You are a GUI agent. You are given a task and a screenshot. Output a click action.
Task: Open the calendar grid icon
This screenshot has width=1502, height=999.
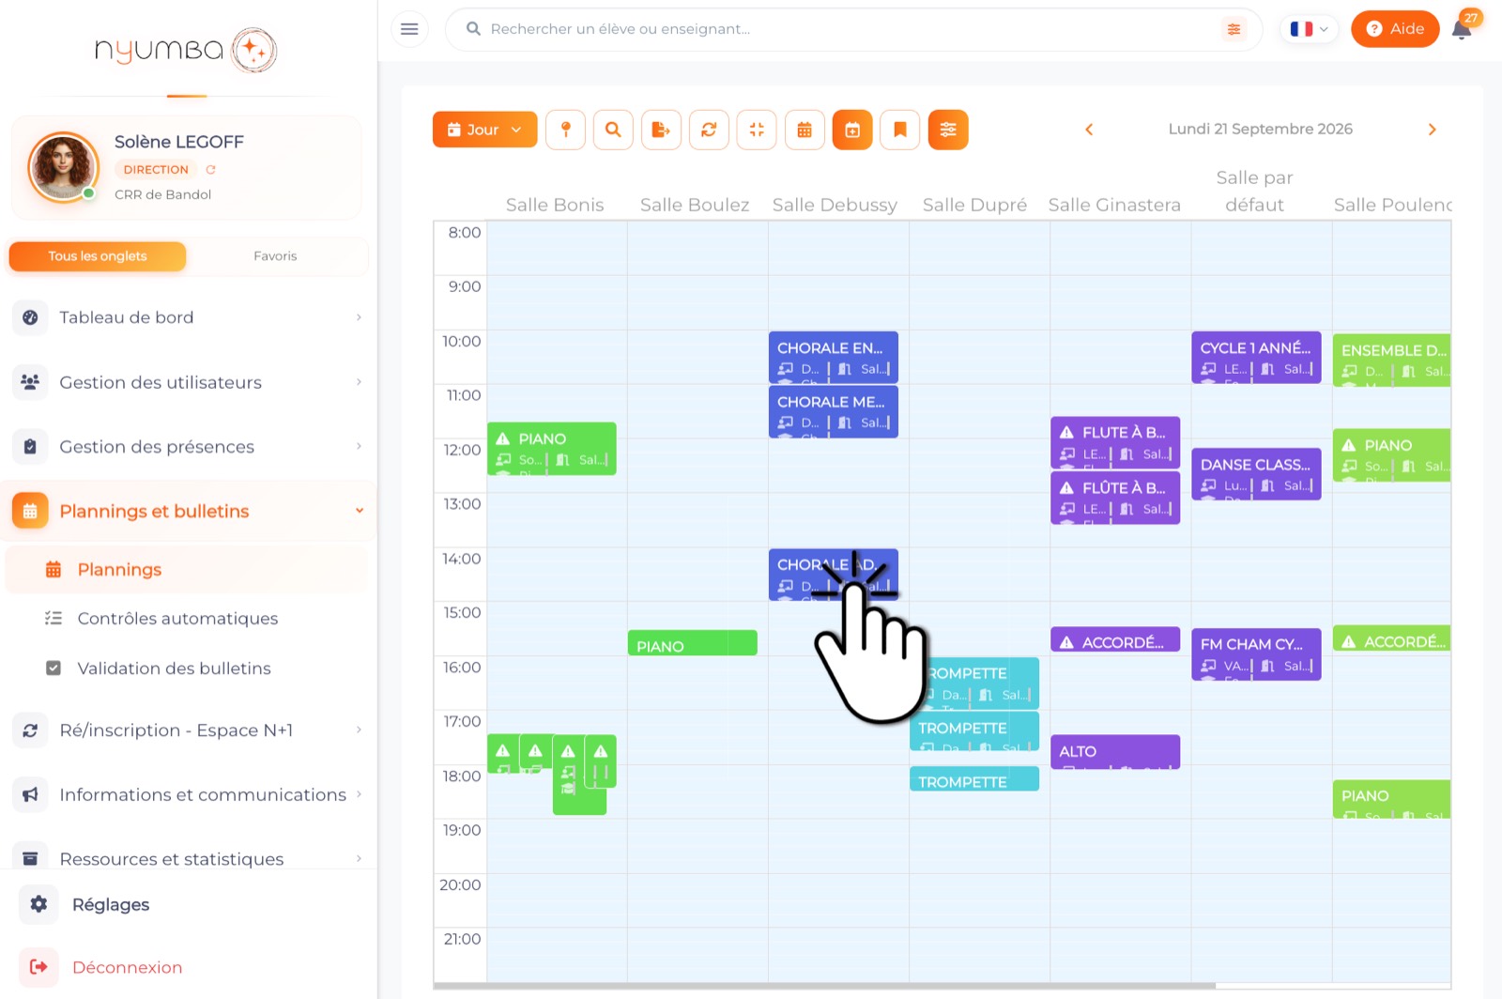point(805,130)
